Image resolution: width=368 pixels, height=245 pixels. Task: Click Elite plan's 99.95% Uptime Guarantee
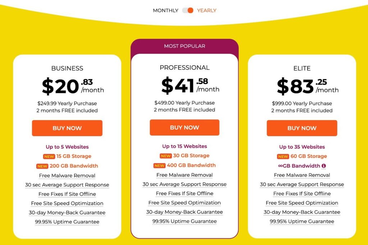pyautogui.click(x=302, y=221)
